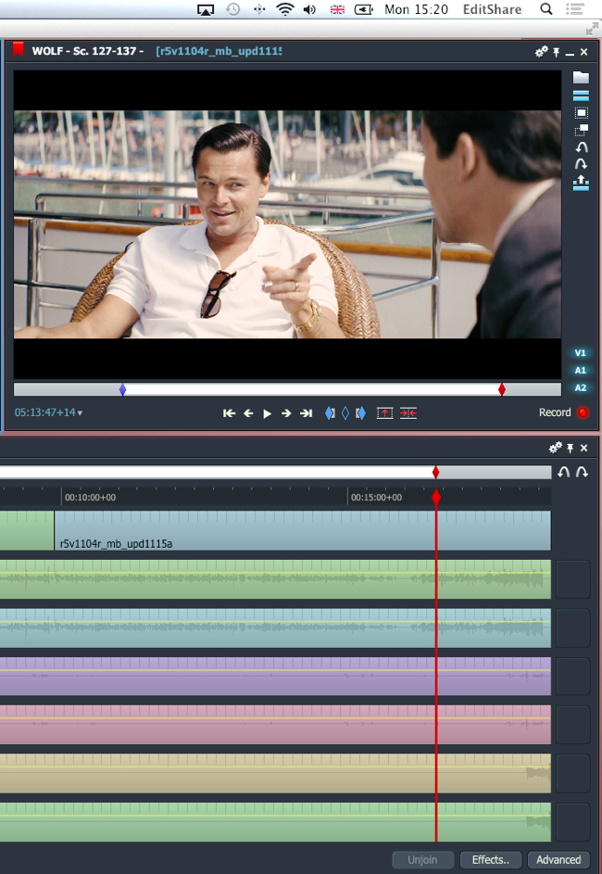The width and height of the screenshot is (602, 874).
Task: Jump to the end of the edit
Action: click(x=306, y=413)
